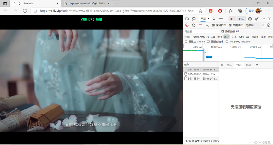Add a new DevTools tool tab
This screenshot has width=273, height=145.
[x=221, y=19]
